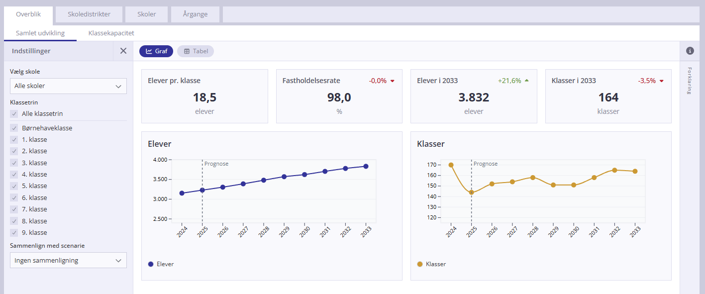Click the info icon above Forklaring
705x294 pixels.
click(x=690, y=51)
